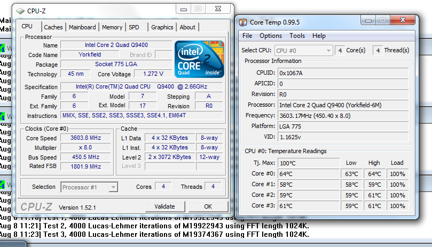Click the Core Speed value '3603.8 MHz'
The width and height of the screenshot is (432, 247).
coord(85,138)
